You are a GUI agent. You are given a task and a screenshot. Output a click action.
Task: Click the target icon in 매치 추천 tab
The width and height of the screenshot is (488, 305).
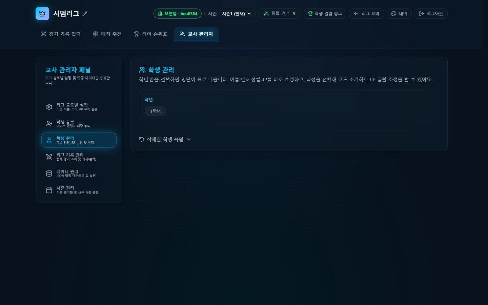click(96, 34)
